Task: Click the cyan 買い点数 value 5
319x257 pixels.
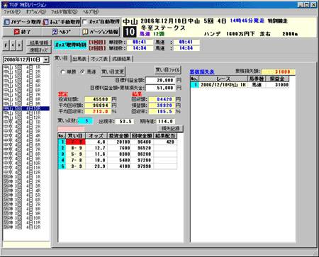Action: click(85, 121)
